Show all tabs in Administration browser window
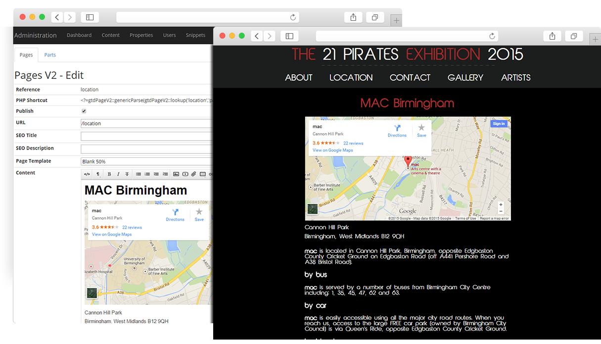 375,17
